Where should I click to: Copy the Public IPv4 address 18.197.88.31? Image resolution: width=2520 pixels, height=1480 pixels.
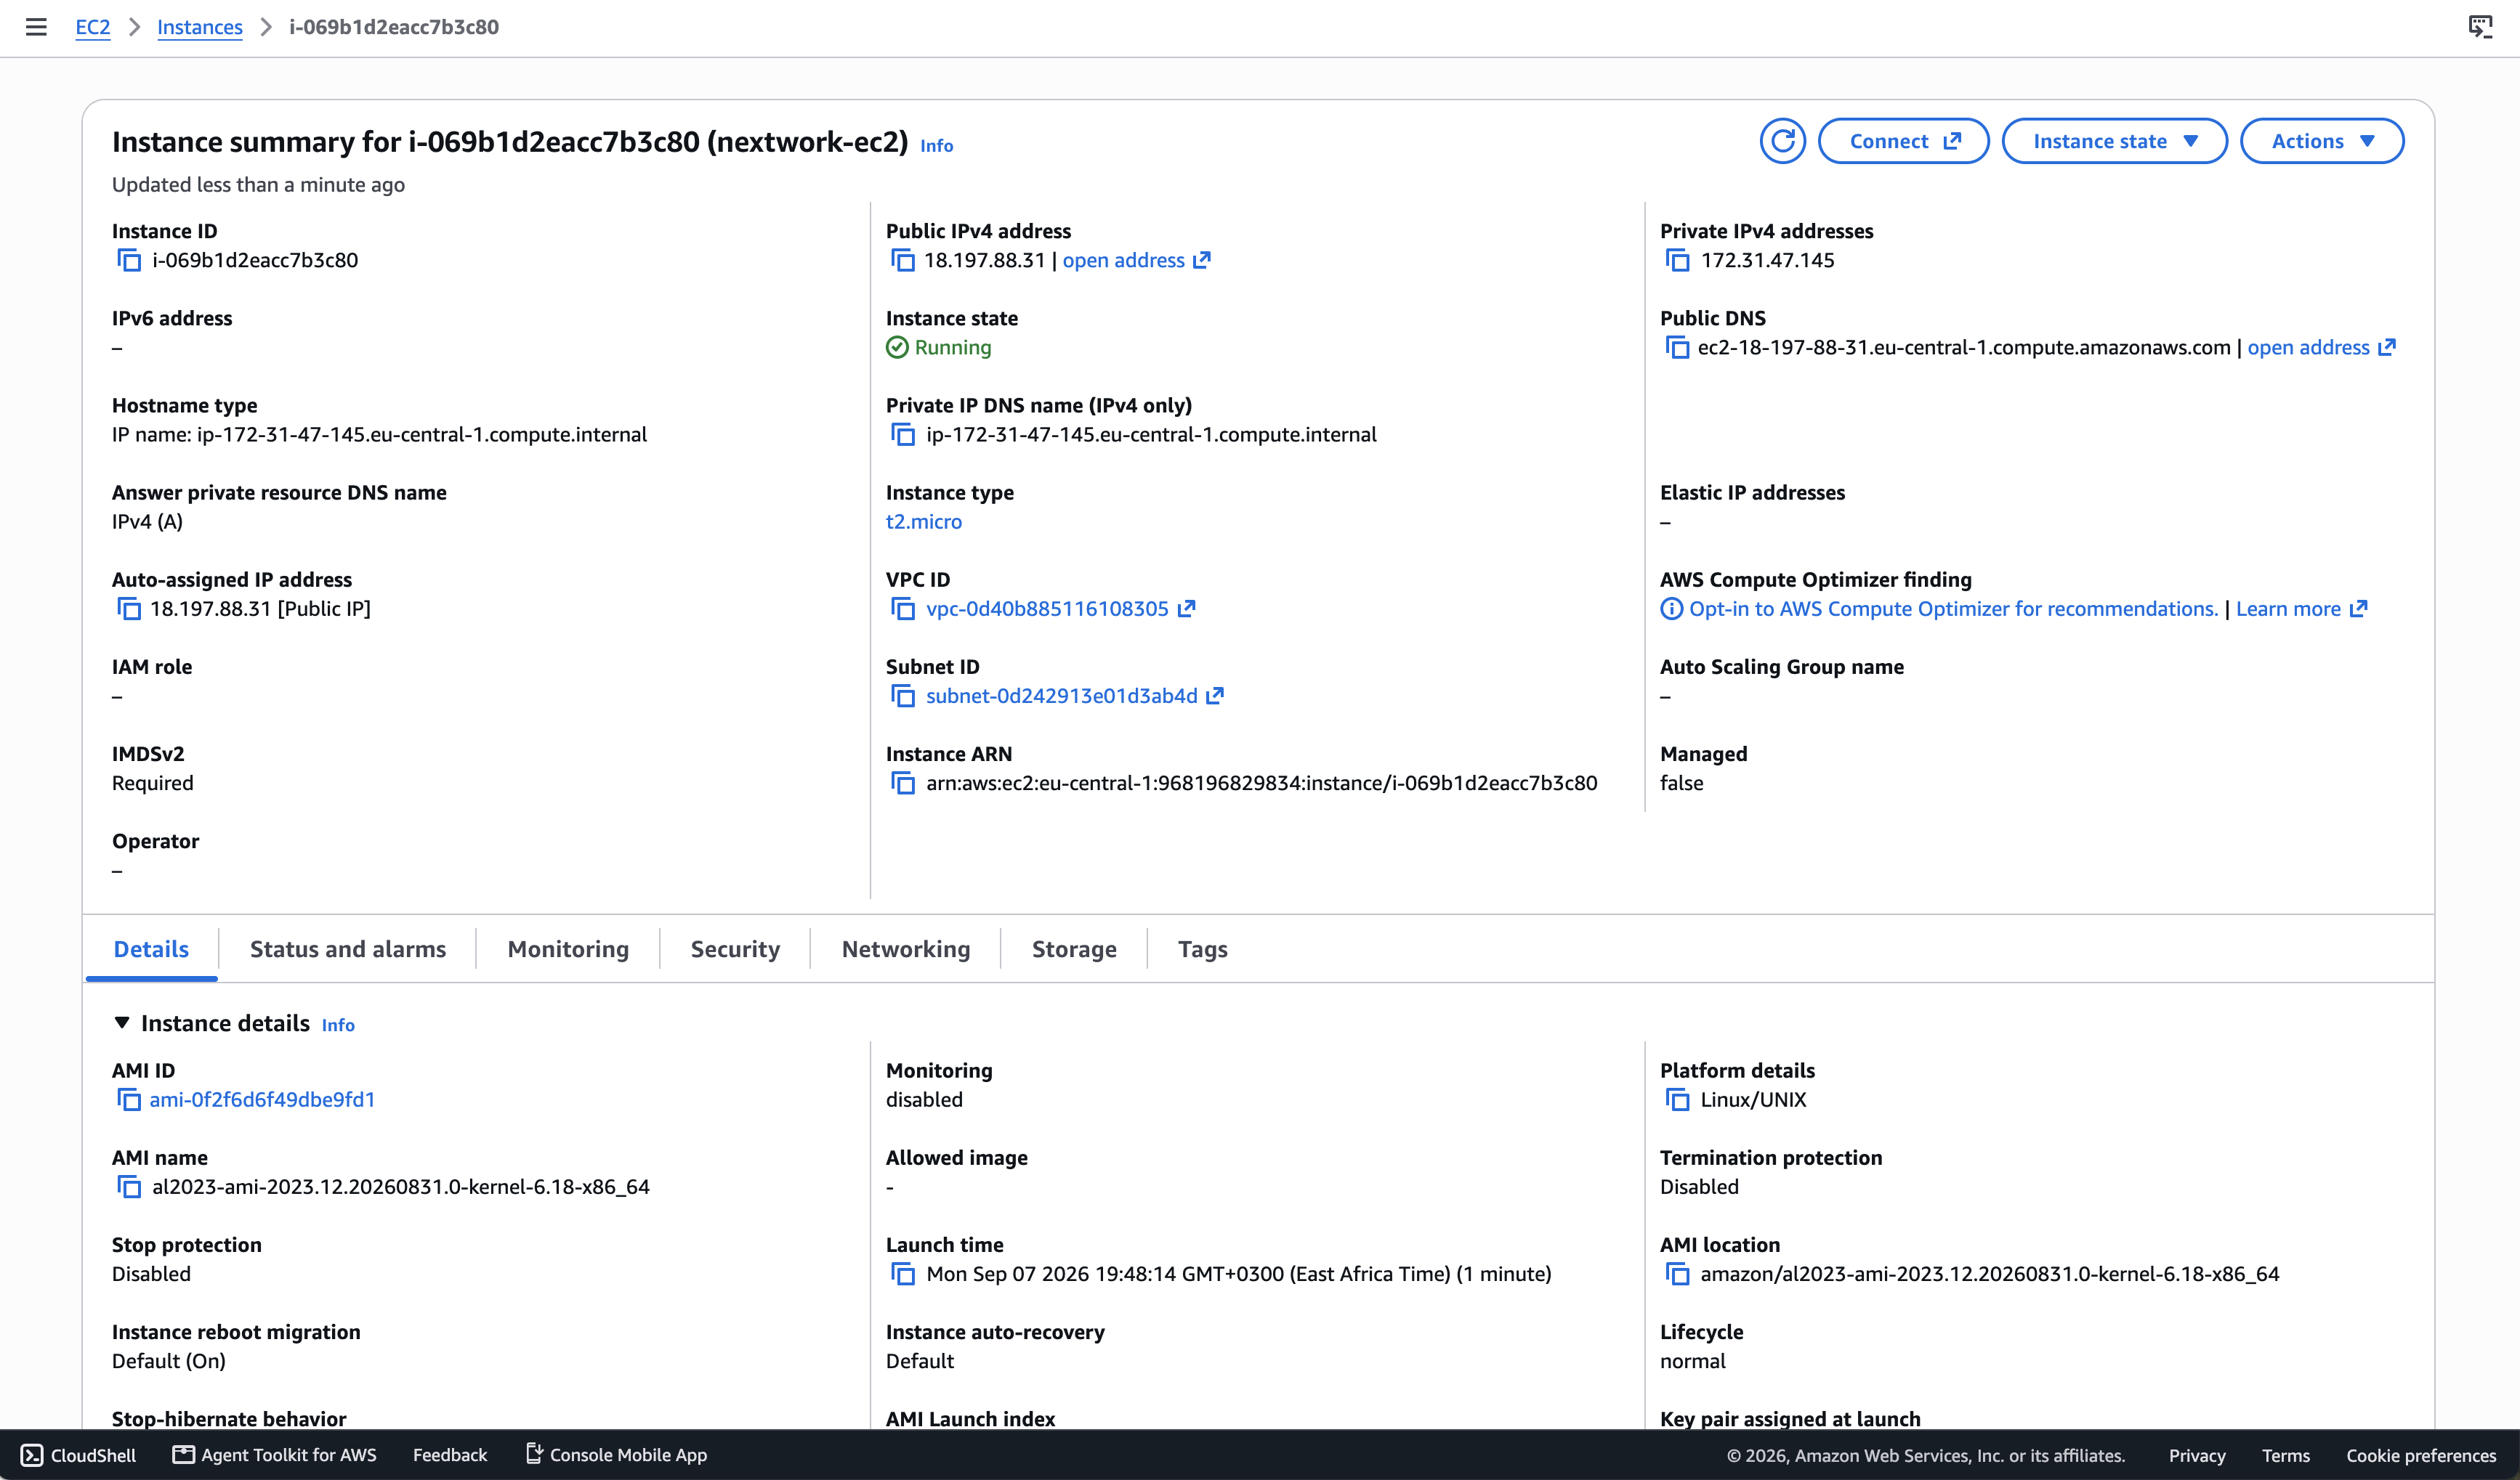tap(903, 261)
